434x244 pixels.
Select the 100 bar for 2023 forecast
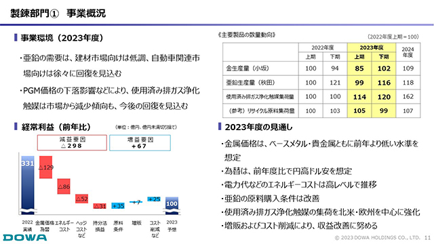[x=172, y=205]
